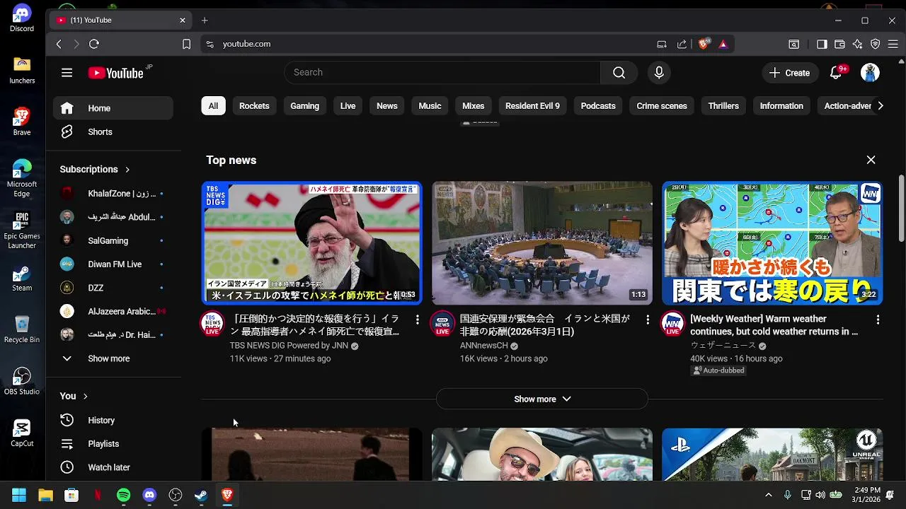Open a new browser tab
The image size is (906, 509).
(205, 20)
